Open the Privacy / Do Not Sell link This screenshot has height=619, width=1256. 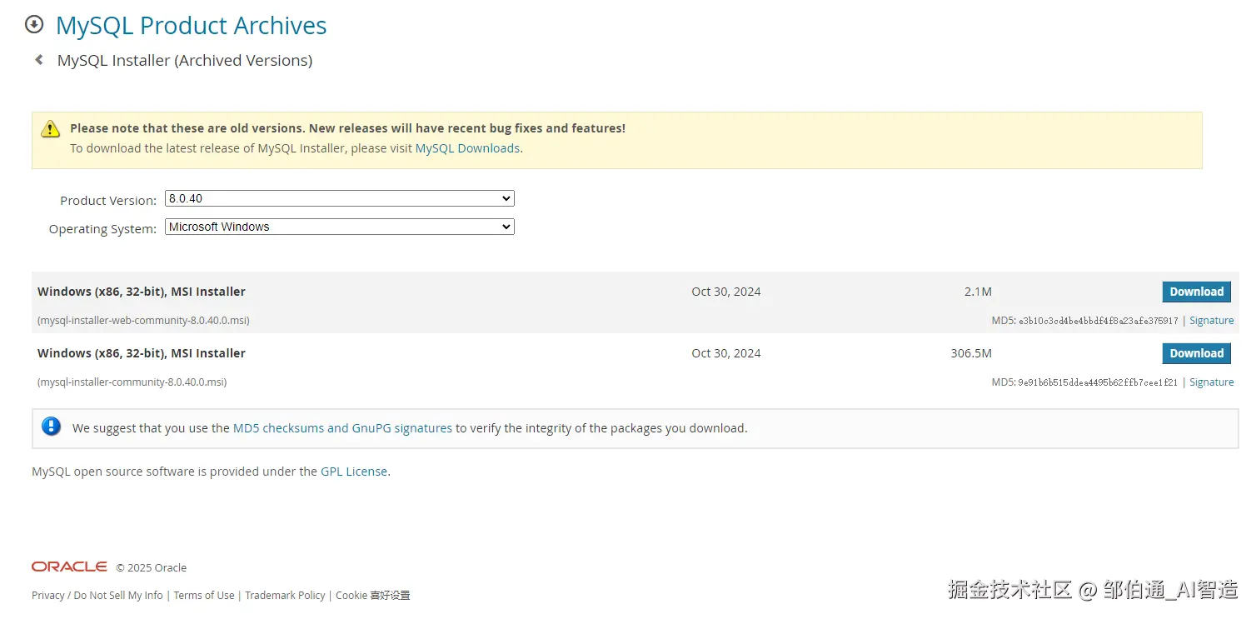97,596
